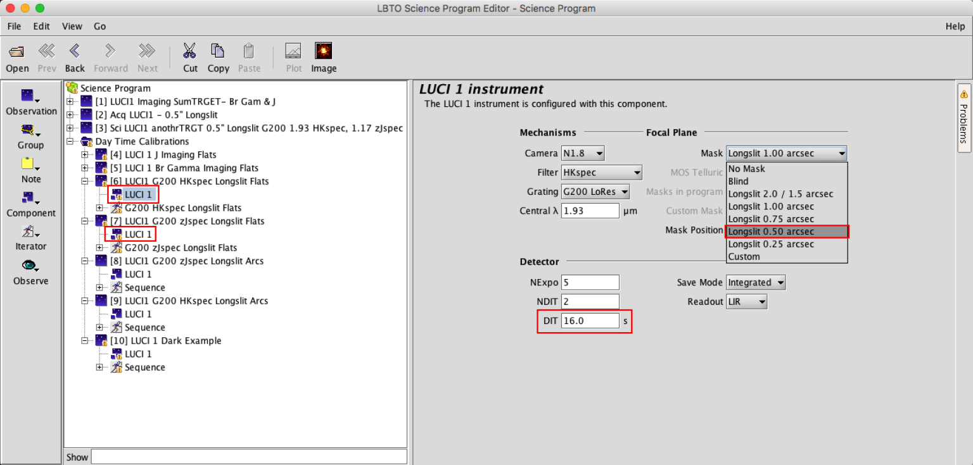Viewport: 973px width, 465px height.
Task: Open the Help menu
Action: point(955,26)
